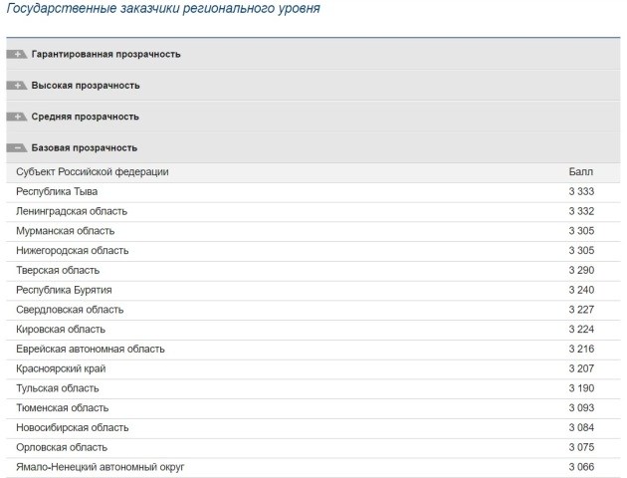
Task: Click plus icon beside Высокая прозрачность
Action: (x=16, y=86)
